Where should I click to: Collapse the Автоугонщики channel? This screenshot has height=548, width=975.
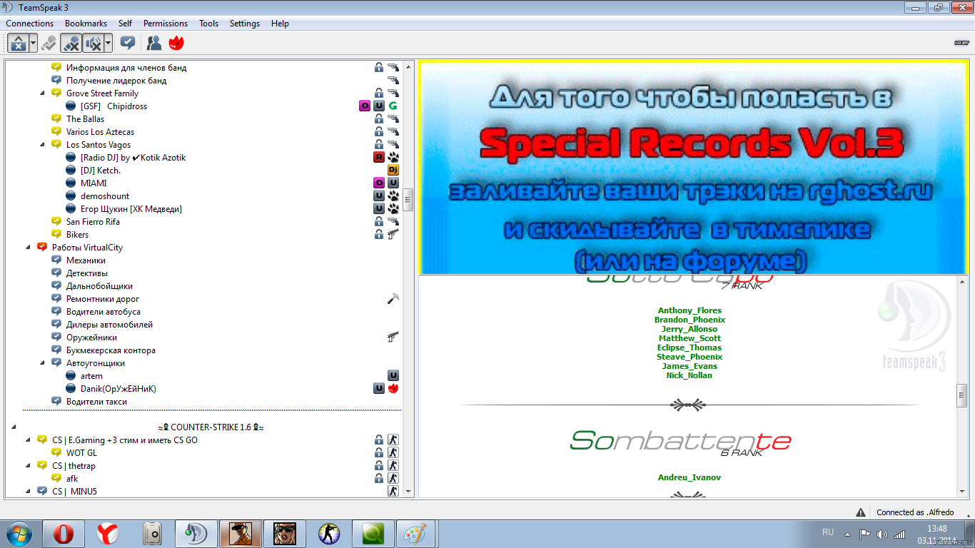point(42,363)
